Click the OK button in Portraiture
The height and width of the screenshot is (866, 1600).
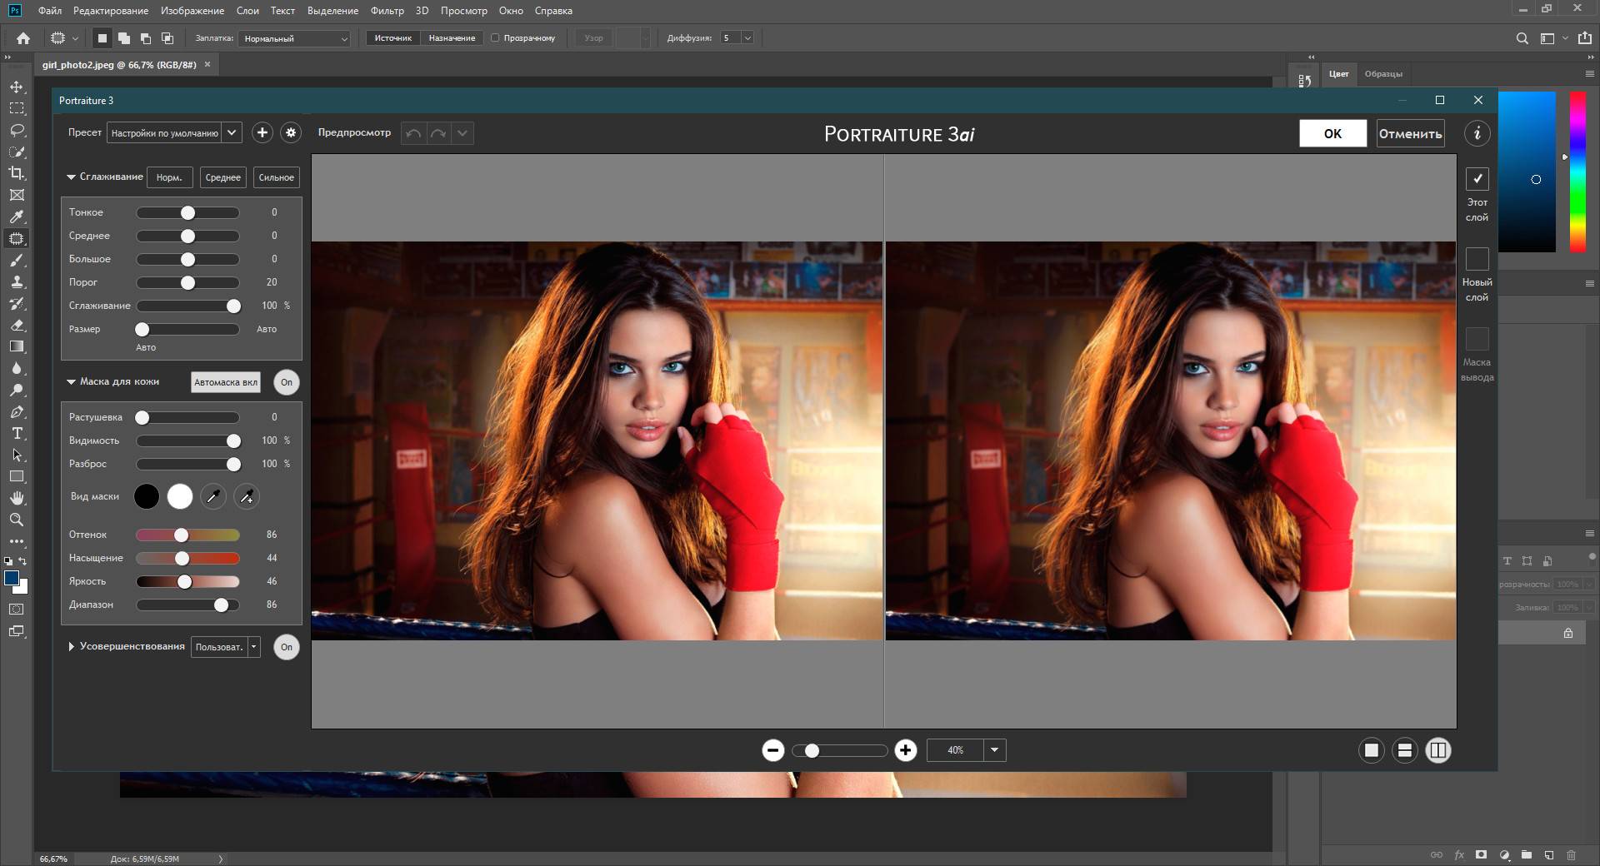[1333, 133]
